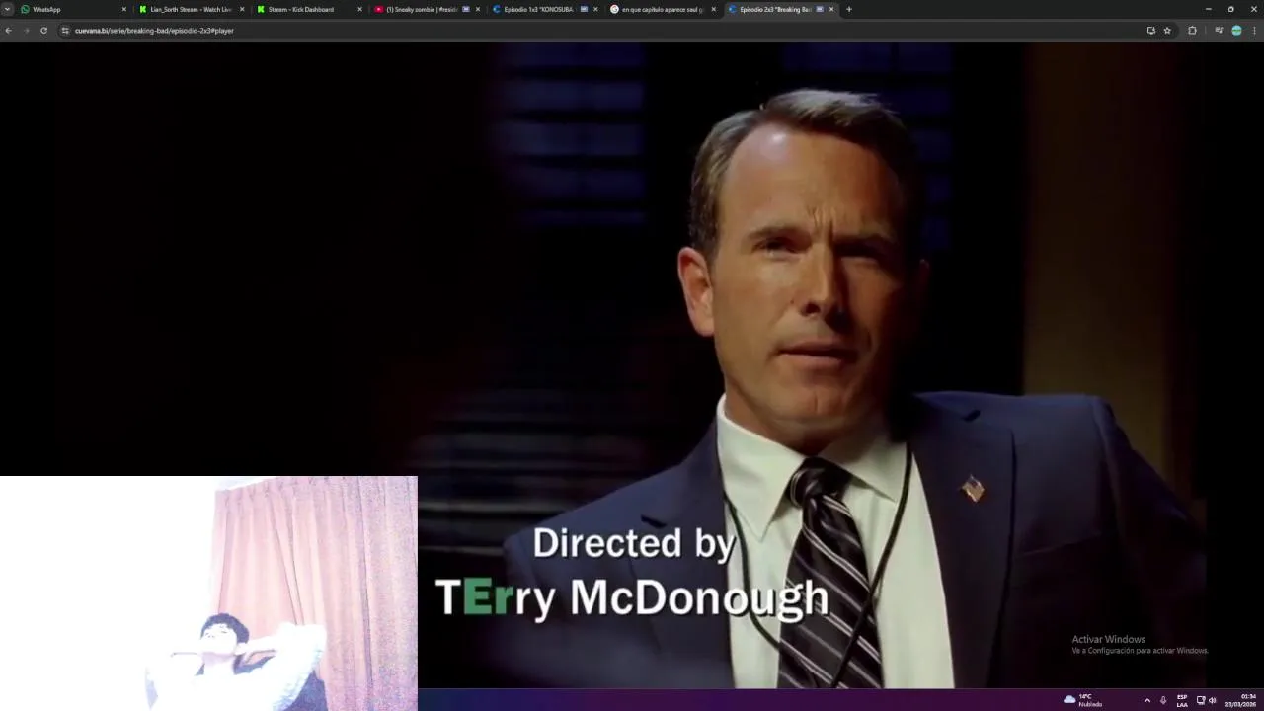Show hidden system tray icons
Viewport: 1264px width, 711px height.
tap(1146, 700)
